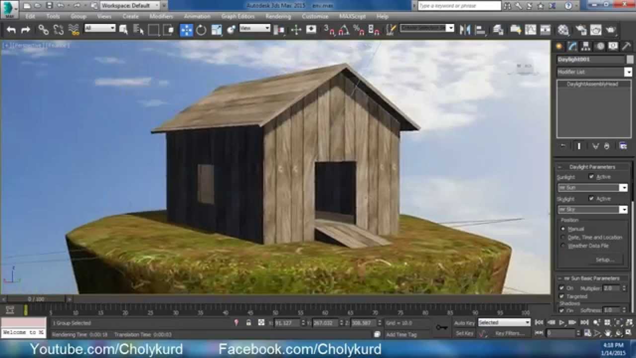Viewport: 636px width, 358px height.
Task: Open the Hierarchy command panel tab
Action: tap(586, 46)
